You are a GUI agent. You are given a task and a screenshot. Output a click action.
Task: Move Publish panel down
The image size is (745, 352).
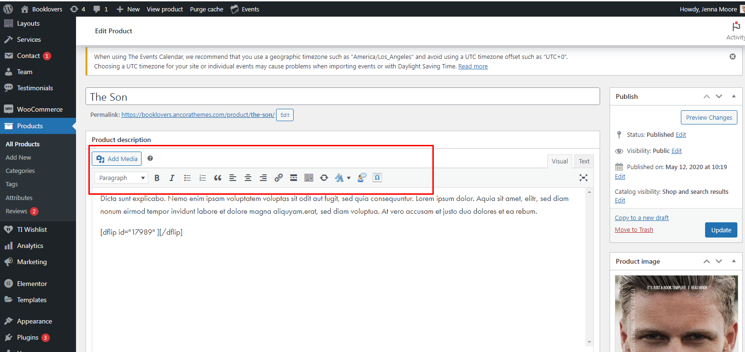(x=719, y=96)
